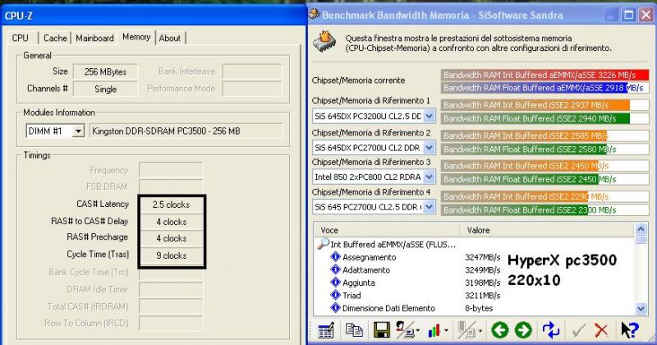Click the red Int Buffered aEMMX/aSSE 3226 MB/s bar

click(544, 75)
